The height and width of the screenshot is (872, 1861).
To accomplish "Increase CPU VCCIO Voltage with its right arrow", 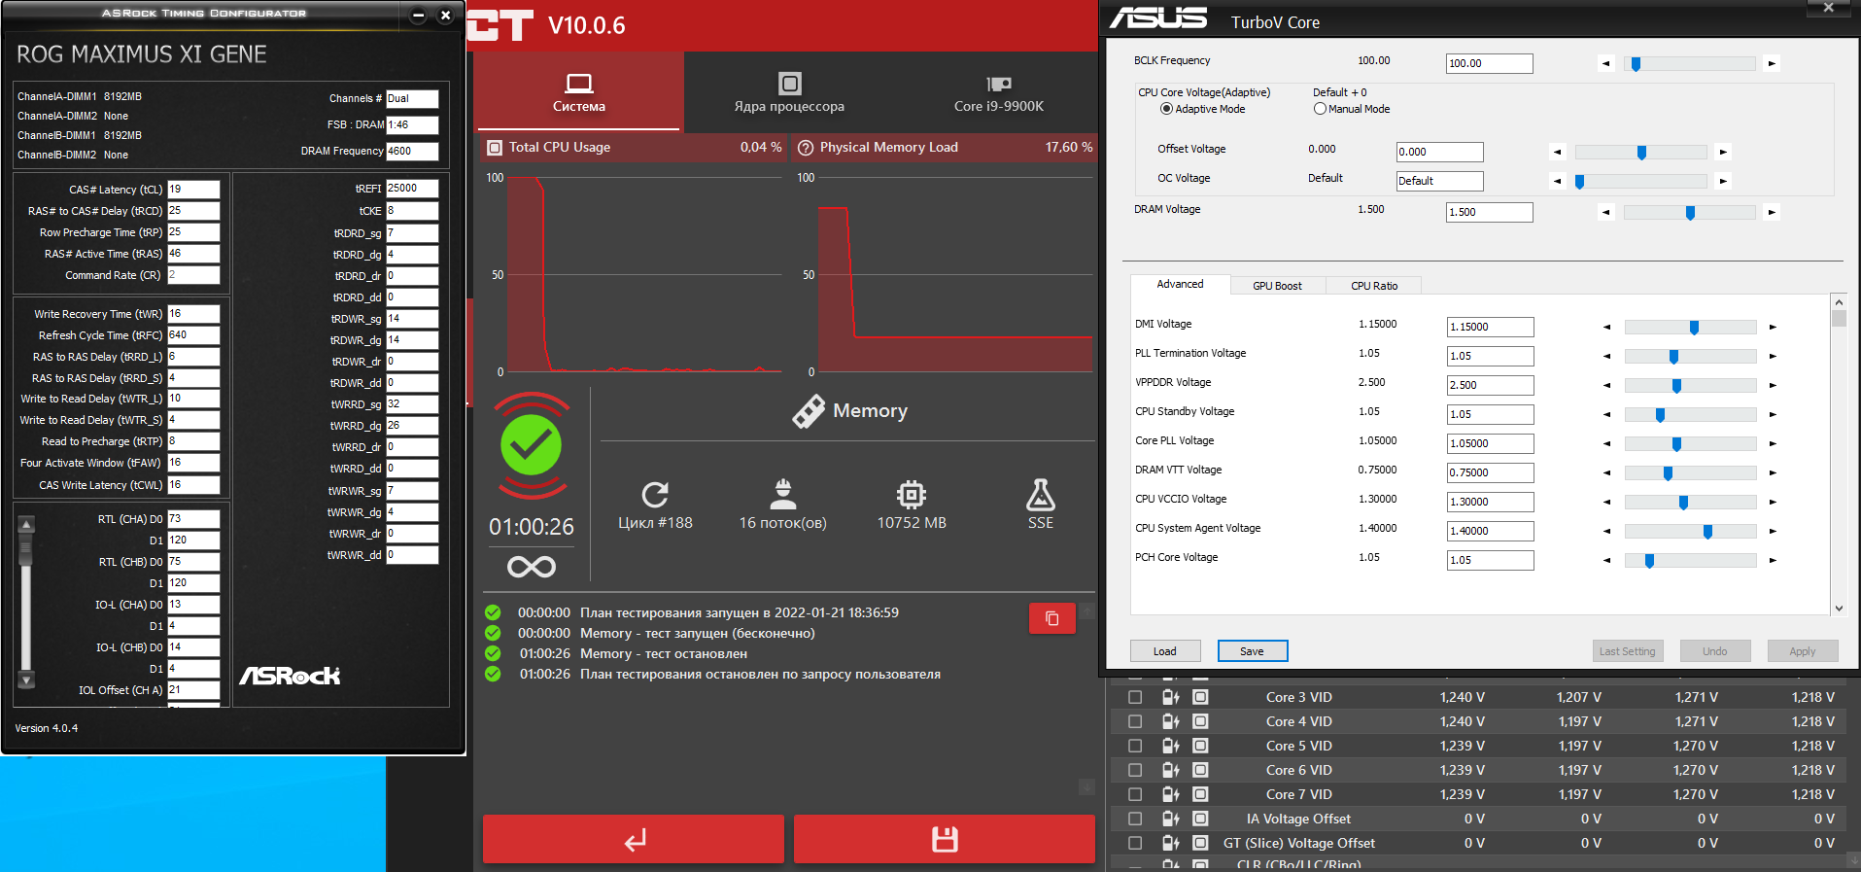I will click(x=1773, y=503).
